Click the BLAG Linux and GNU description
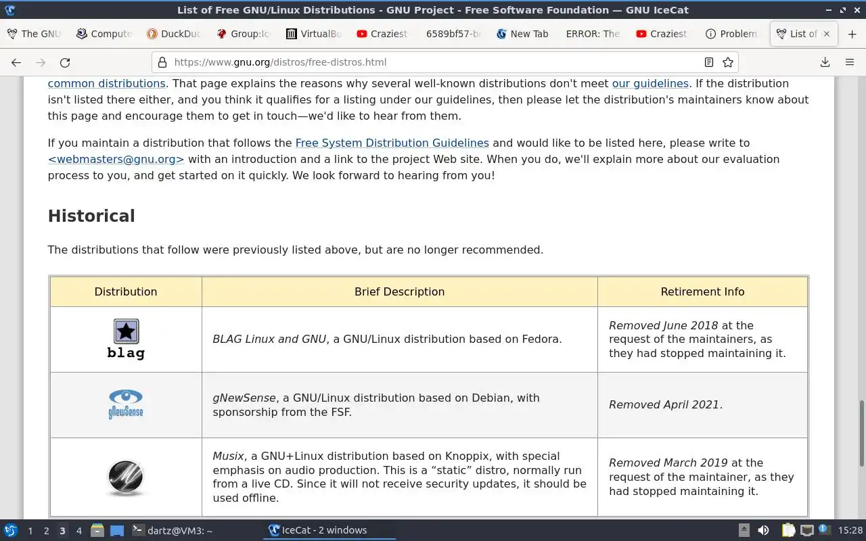 pyautogui.click(x=387, y=339)
